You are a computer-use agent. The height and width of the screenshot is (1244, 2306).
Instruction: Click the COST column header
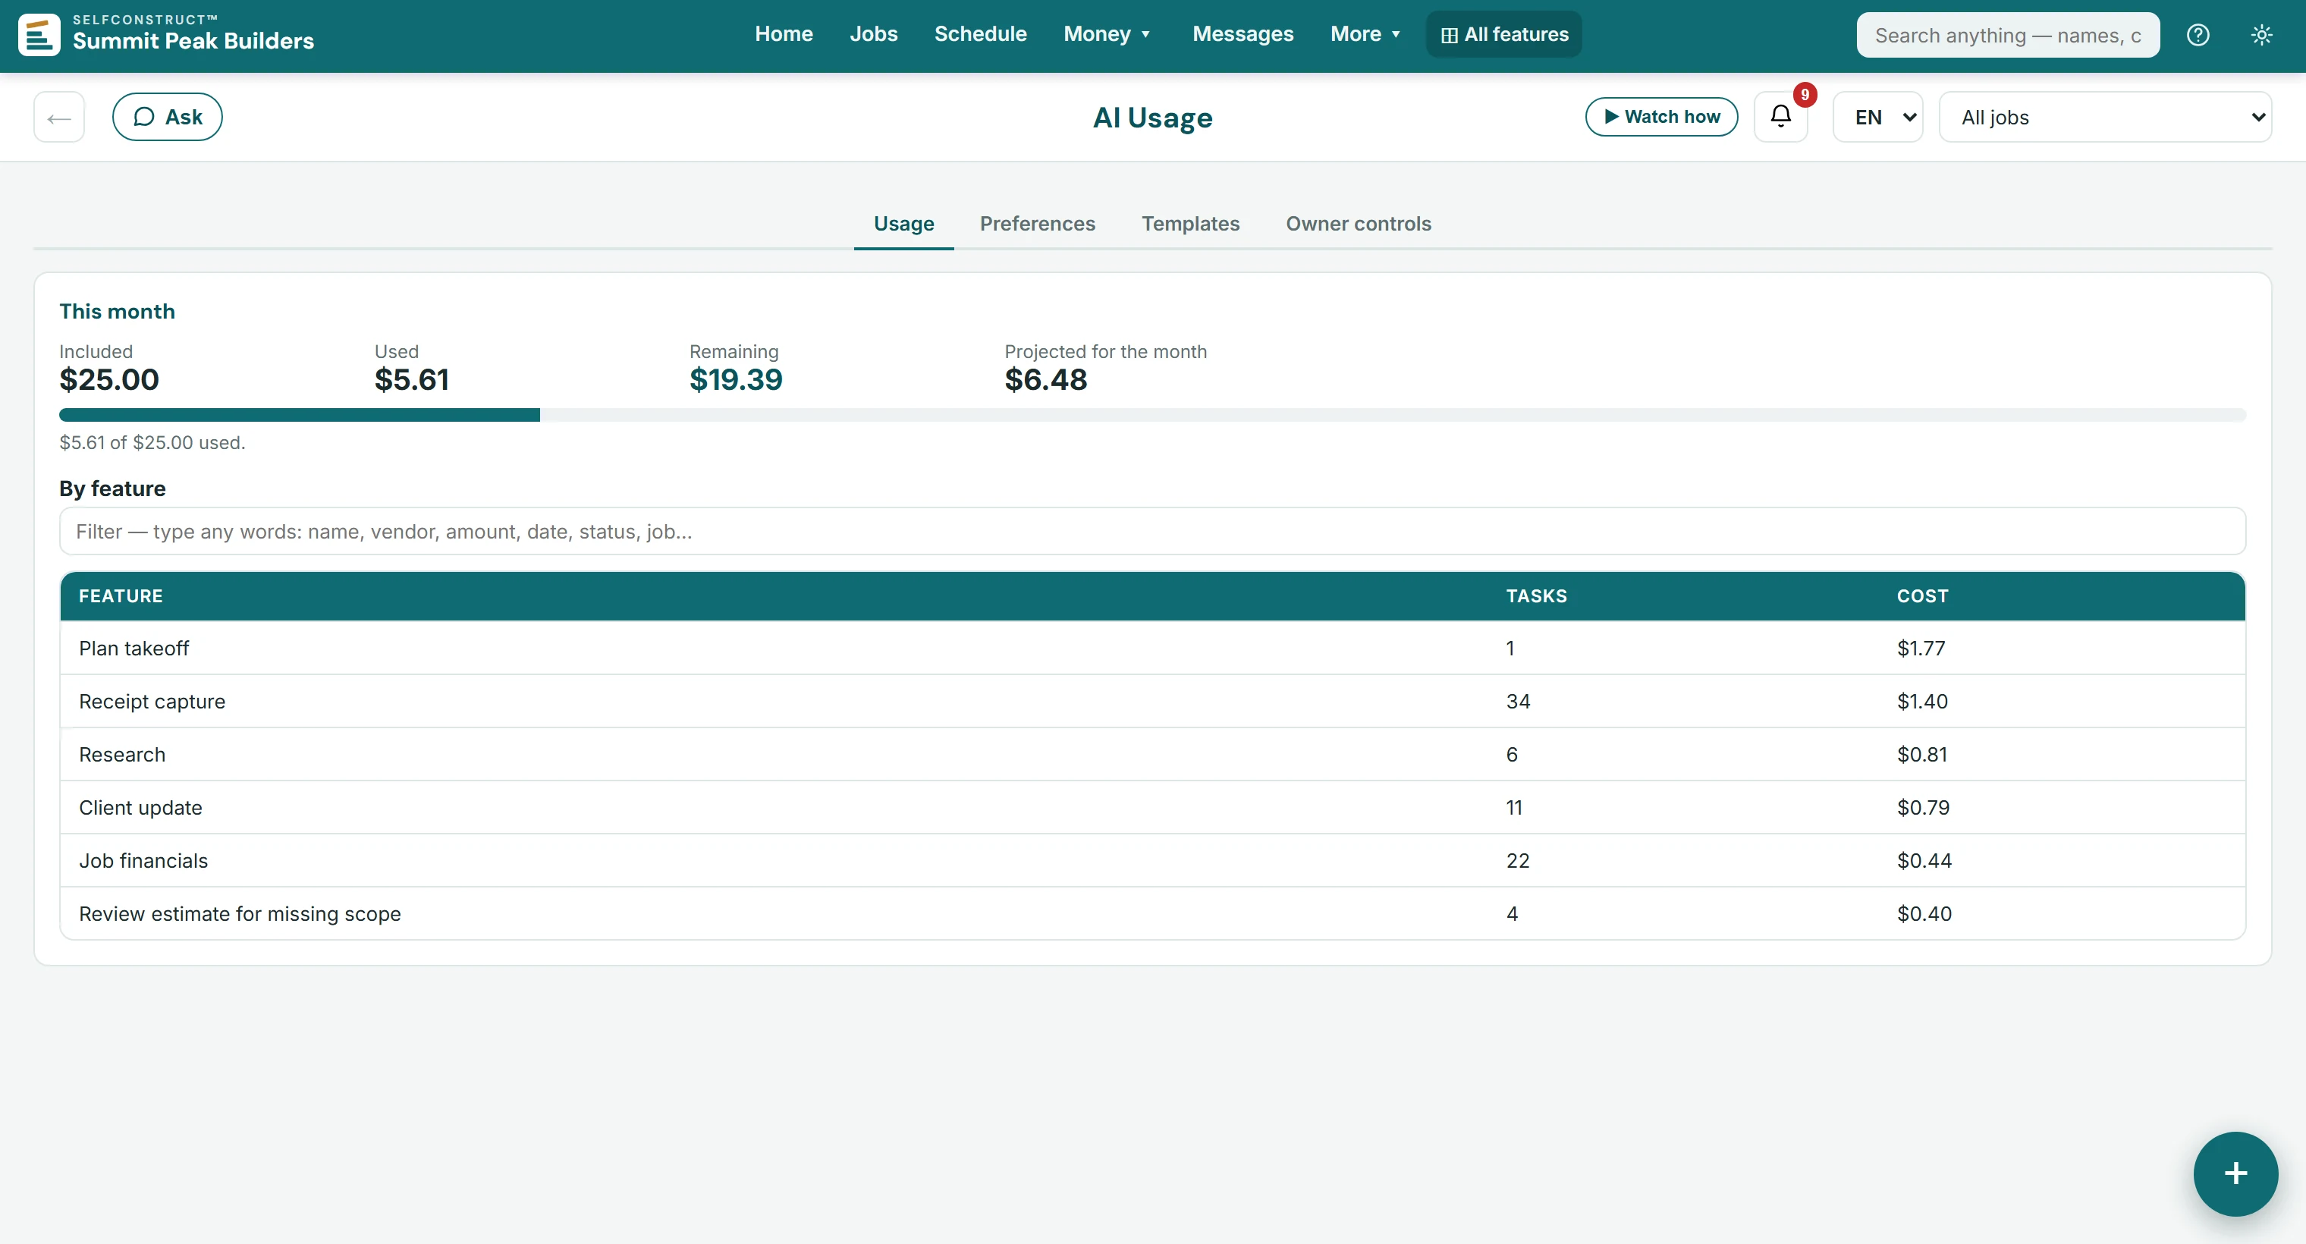1922,596
